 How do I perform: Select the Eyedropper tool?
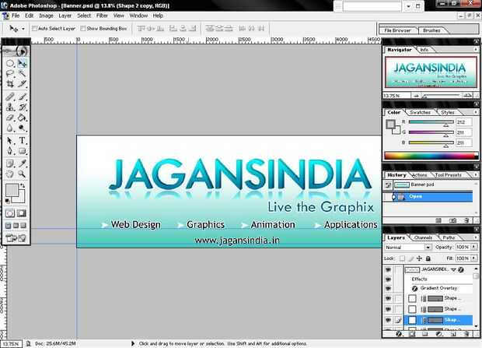22,163
